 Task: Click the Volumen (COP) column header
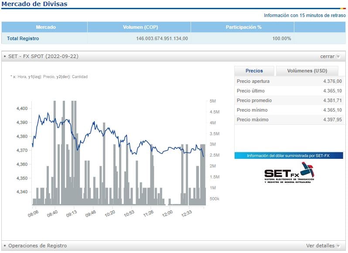(139, 27)
